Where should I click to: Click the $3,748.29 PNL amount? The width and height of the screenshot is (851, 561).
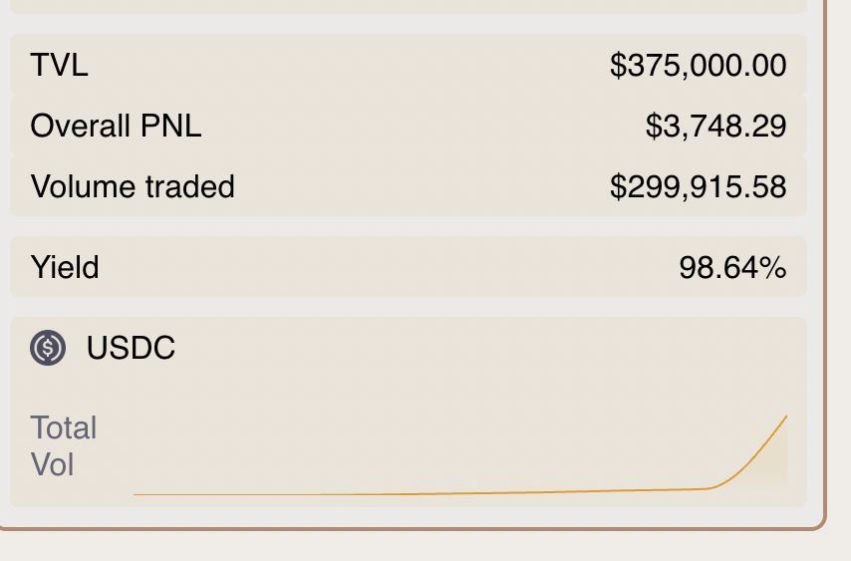coord(715,127)
